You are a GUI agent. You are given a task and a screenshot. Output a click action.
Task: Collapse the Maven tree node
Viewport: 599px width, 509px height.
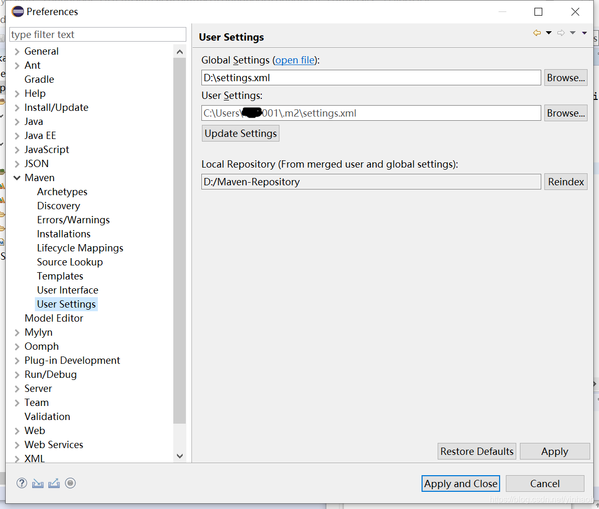pyautogui.click(x=17, y=178)
